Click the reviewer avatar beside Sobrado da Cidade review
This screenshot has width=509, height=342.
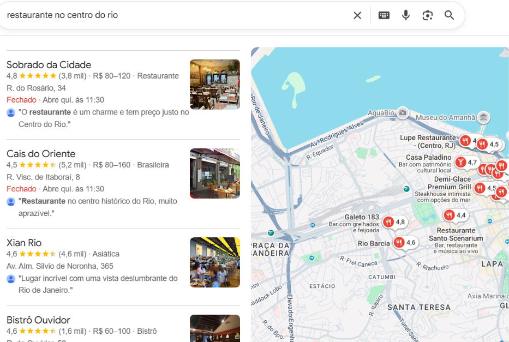pos(11,112)
